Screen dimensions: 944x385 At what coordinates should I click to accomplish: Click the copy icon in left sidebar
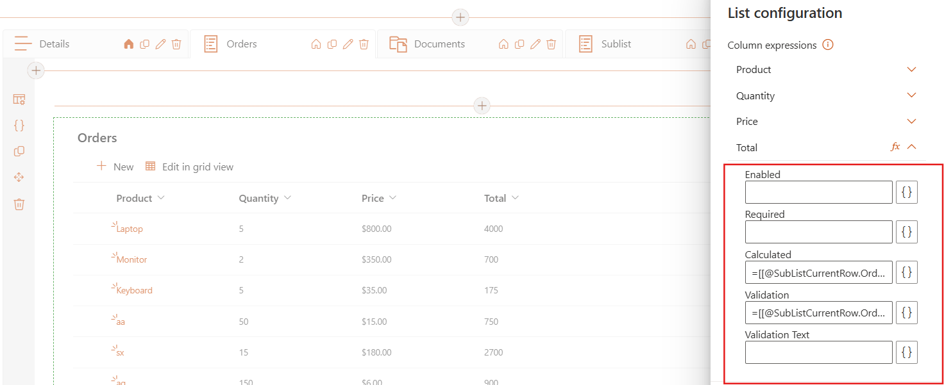tap(19, 151)
